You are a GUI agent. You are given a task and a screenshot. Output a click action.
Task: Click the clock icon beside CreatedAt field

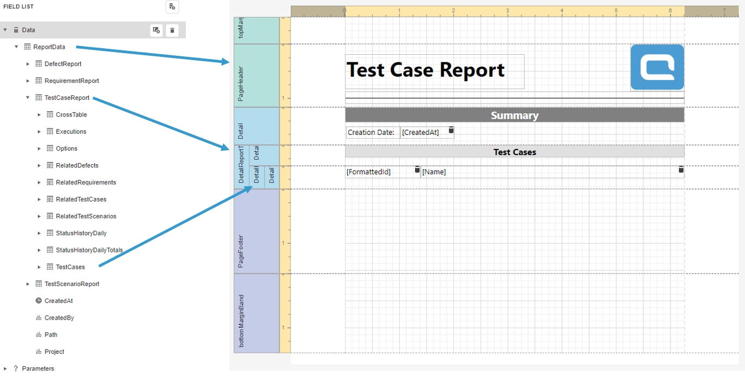coord(38,301)
